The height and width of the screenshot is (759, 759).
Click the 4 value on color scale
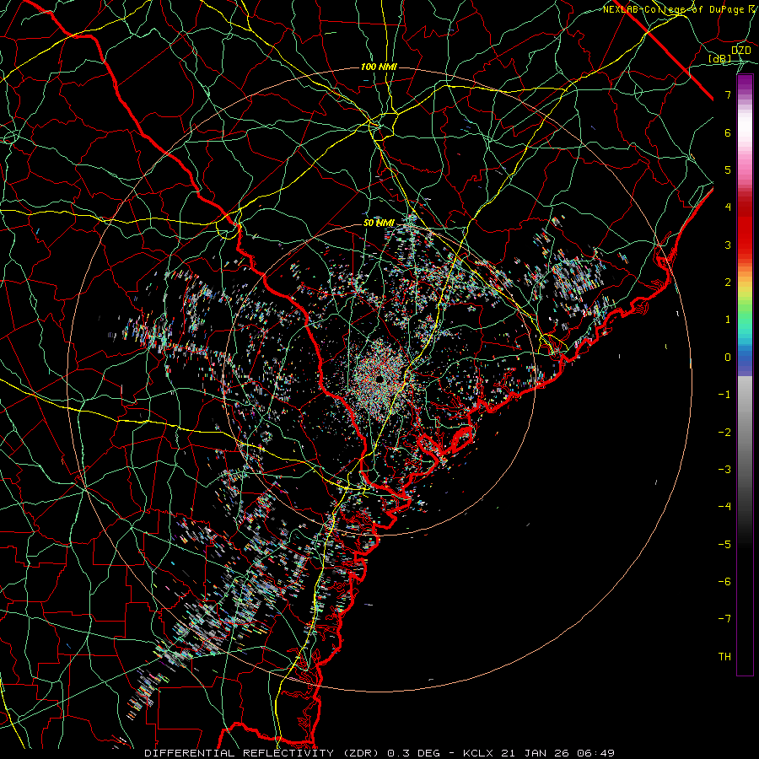728,207
